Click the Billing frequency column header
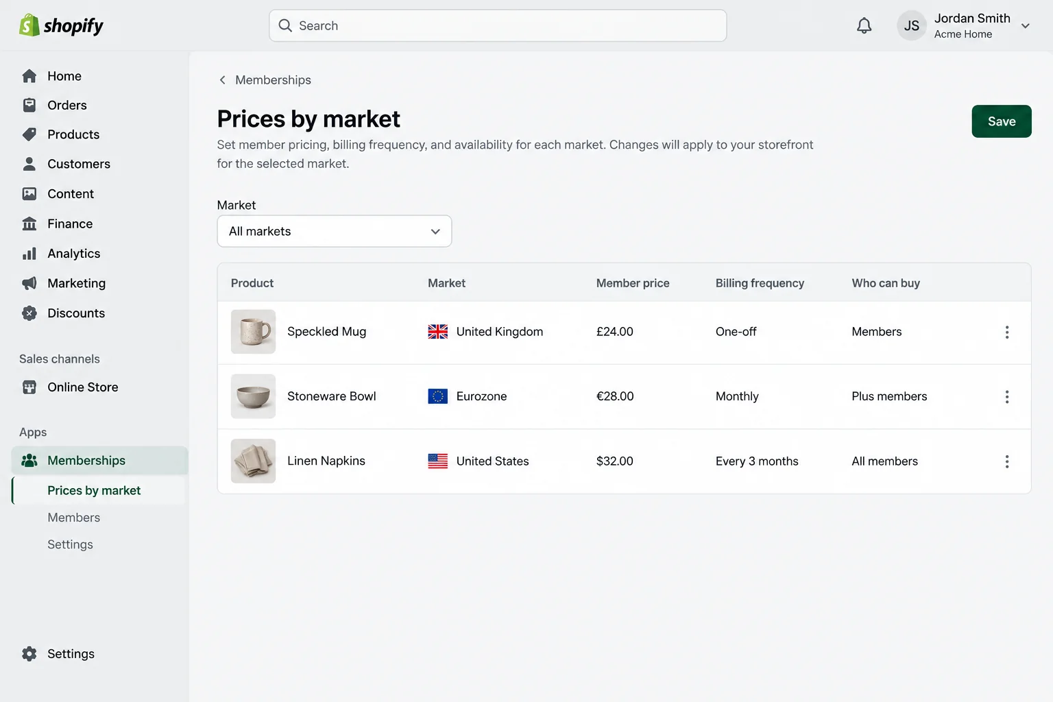The width and height of the screenshot is (1053, 702). 760,283
